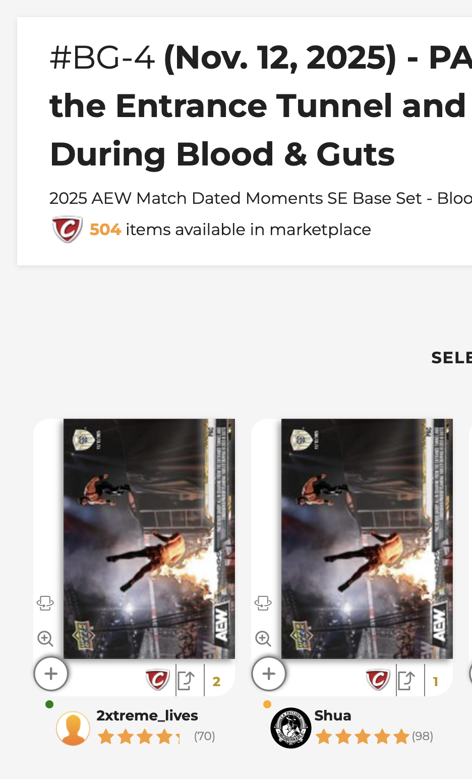Click the share icon on 2xtreme_lives card
This screenshot has height=779, width=472.
click(x=186, y=681)
